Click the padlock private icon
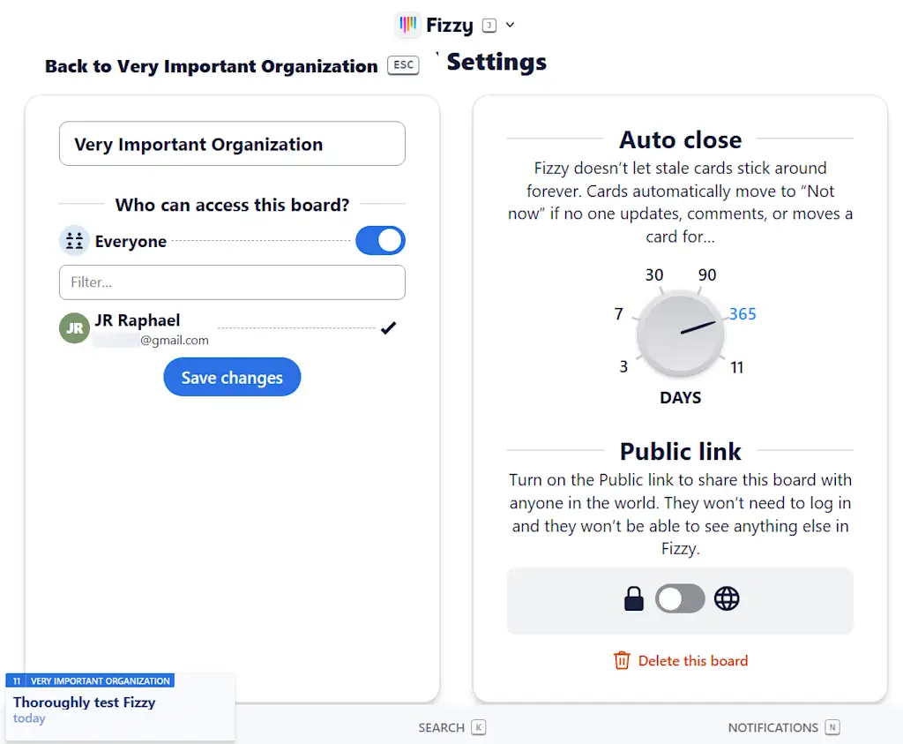 [x=634, y=599]
